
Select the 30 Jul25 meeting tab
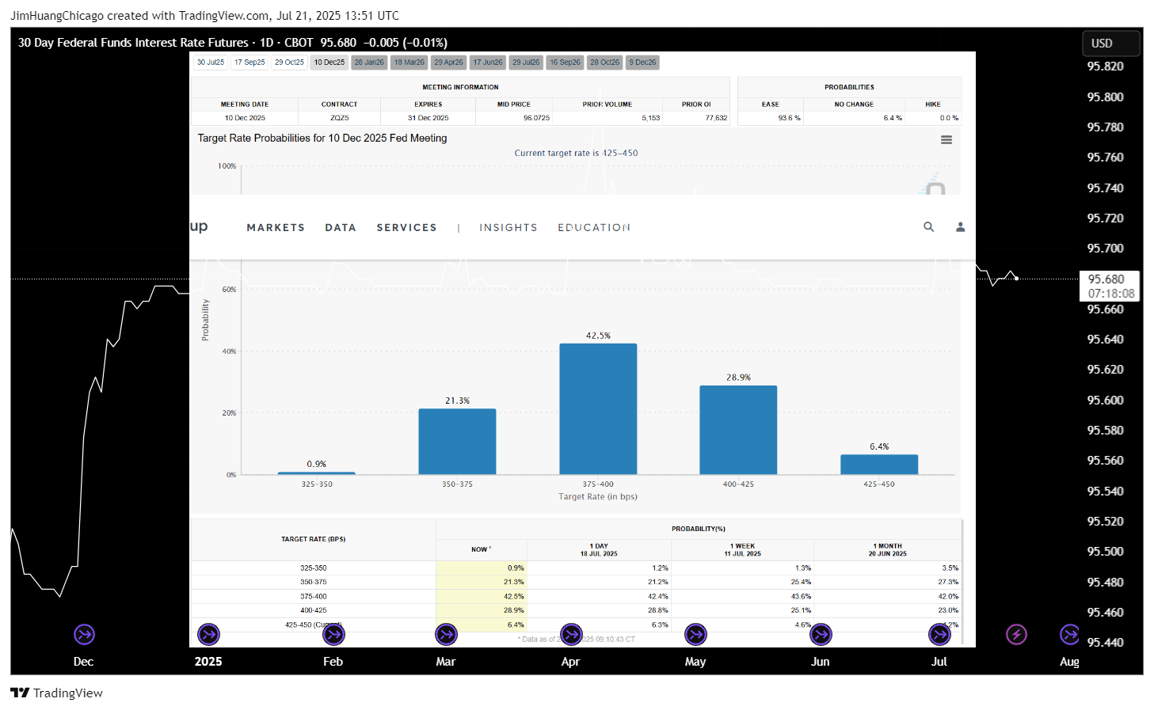211,63
